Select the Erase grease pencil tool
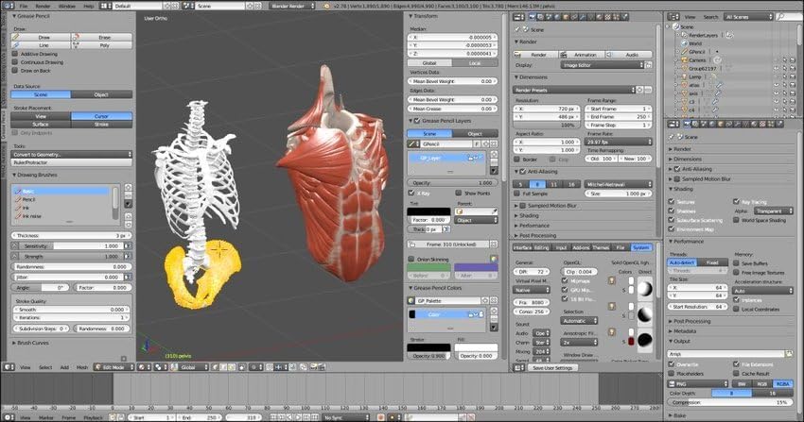The image size is (804, 422). [x=101, y=38]
